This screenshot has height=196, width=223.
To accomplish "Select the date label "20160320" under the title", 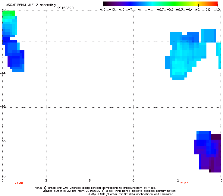I will tap(65, 8).
